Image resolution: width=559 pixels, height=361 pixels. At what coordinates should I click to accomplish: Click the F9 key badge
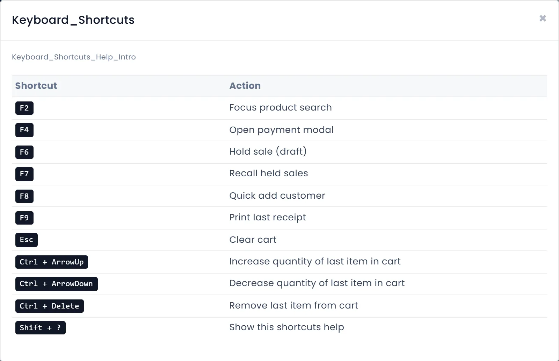pyautogui.click(x=24, y=218)
